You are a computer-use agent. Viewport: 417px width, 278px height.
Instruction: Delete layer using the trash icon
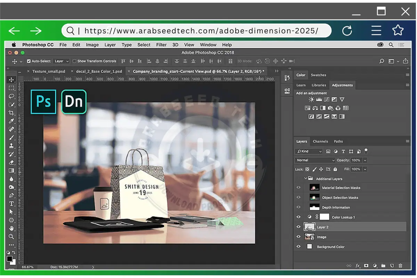[400, 265]
